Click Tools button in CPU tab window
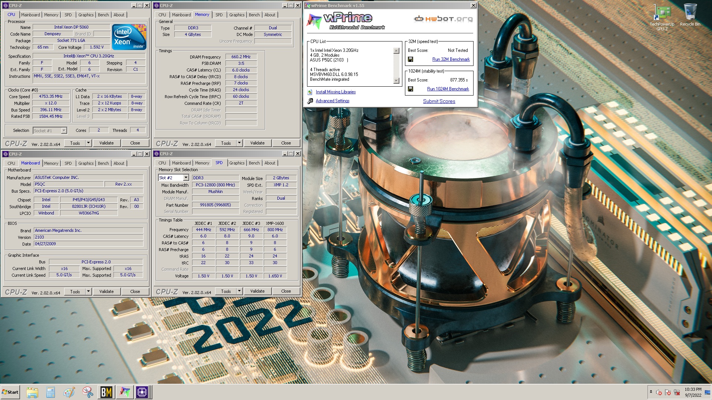Viewport: 712px width, 400px height. [75, 143]
